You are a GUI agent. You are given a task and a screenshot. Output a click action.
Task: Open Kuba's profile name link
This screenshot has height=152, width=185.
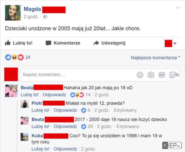[37, 136]
